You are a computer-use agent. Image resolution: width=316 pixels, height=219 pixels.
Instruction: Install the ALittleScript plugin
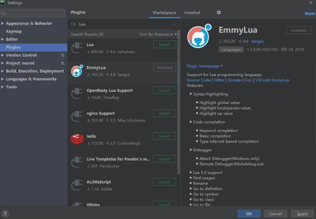click(165, 182)
